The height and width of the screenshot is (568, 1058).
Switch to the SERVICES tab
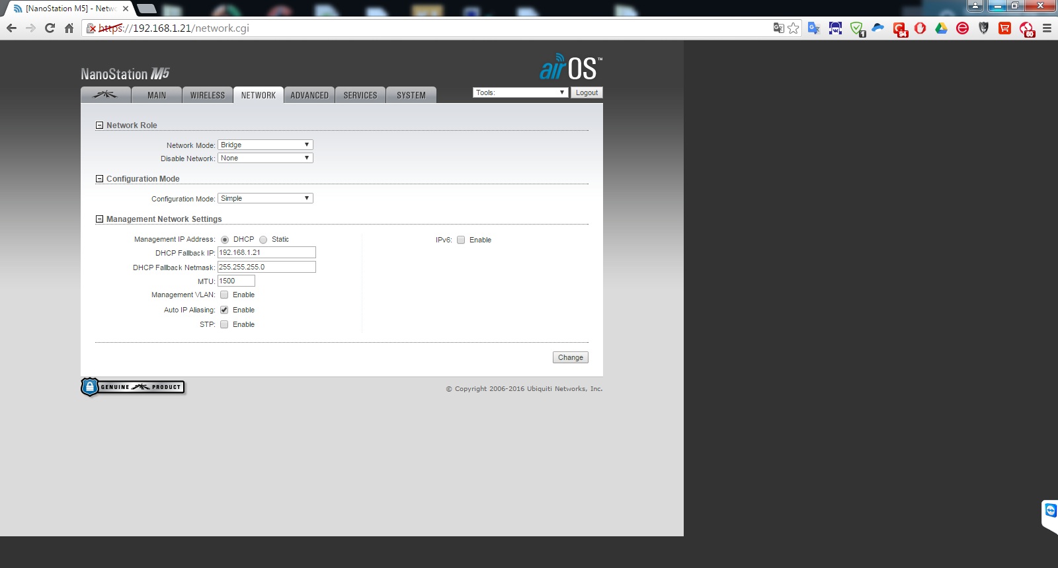(x=360, y=95)
